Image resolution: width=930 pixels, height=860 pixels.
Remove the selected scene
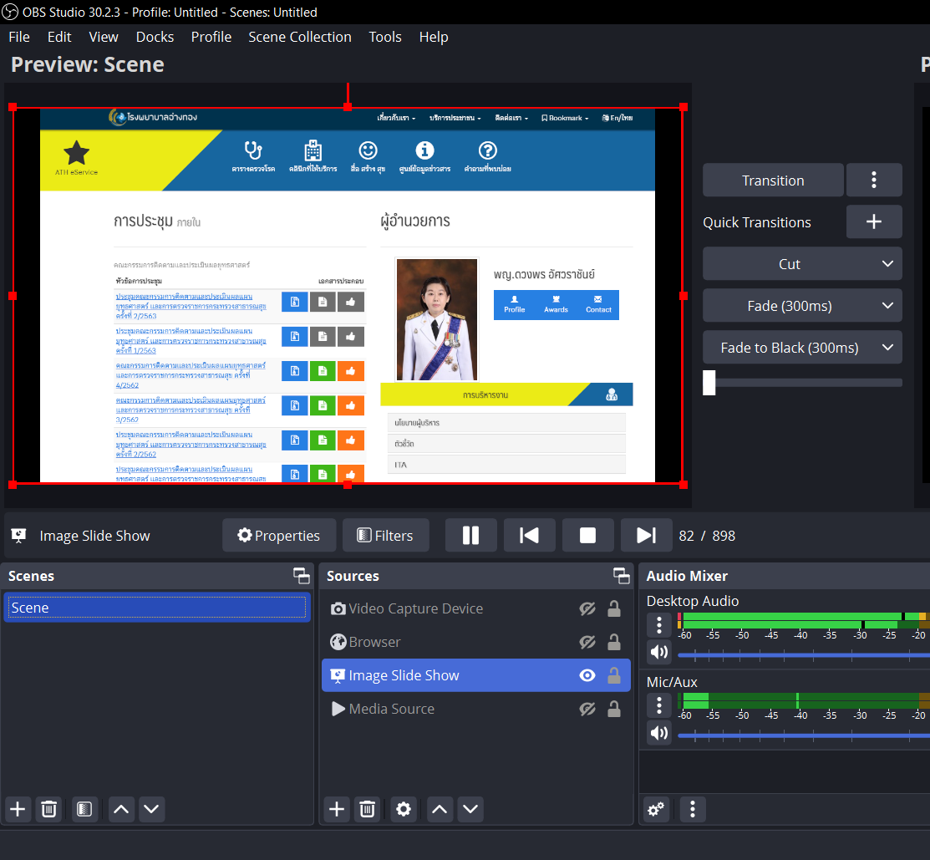[x=48, y=809]
